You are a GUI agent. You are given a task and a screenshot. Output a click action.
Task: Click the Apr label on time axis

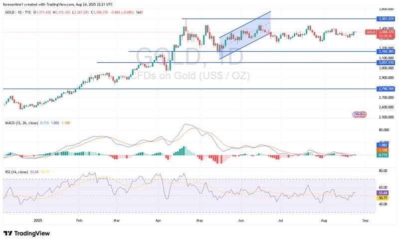click(159, 219)
